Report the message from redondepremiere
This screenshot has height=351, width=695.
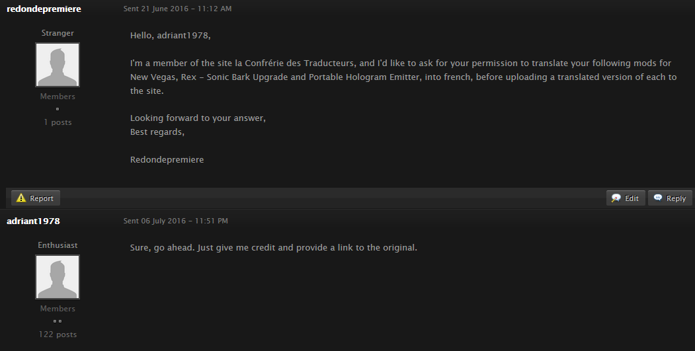36,198
